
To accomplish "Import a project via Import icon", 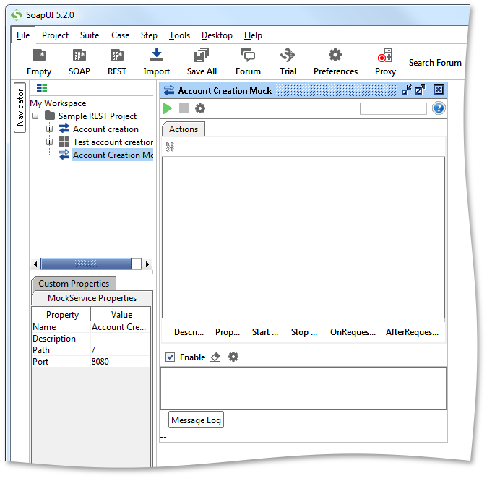I will click(x=157, y=62).
